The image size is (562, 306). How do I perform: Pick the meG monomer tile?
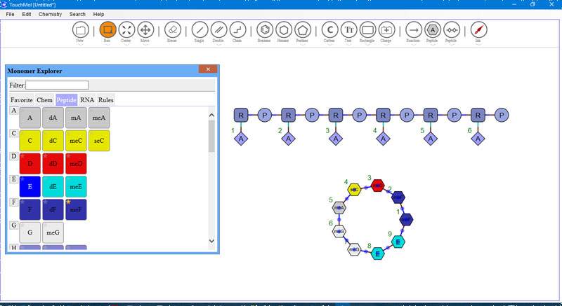tap(53, 232)
